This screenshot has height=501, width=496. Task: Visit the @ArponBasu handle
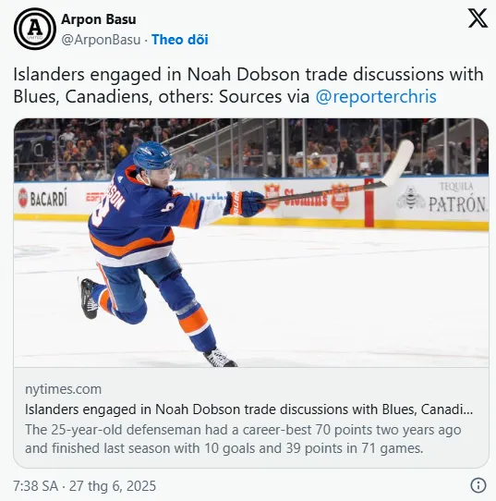click(x=101, y=40)
